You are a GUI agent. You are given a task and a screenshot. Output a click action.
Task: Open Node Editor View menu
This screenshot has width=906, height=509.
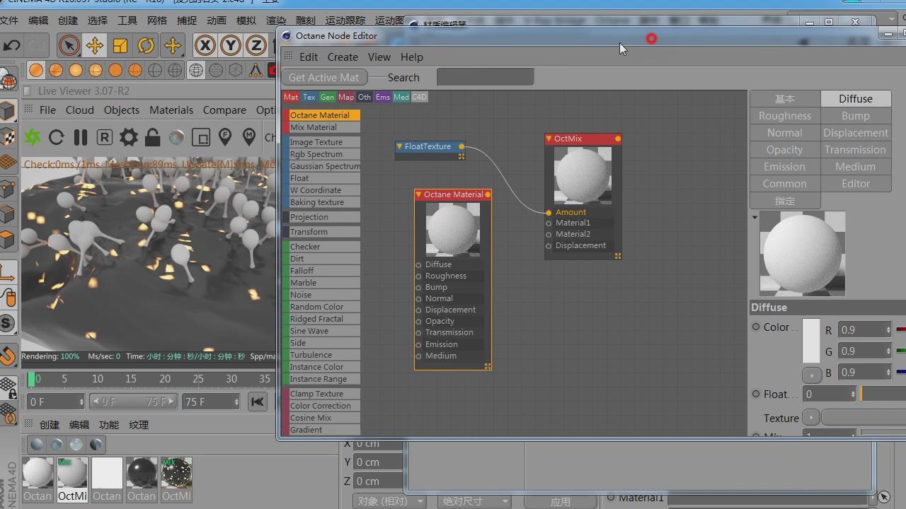coord(379,57)
